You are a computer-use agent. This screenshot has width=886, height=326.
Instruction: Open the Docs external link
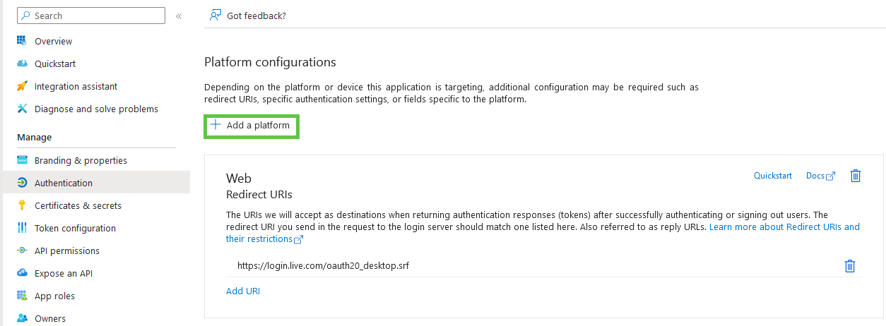(820, 176)
